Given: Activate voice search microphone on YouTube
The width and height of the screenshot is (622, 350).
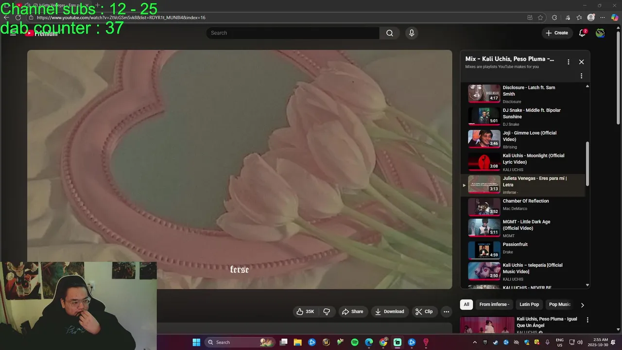Looking at the screenshot, I should click(412, 33).
